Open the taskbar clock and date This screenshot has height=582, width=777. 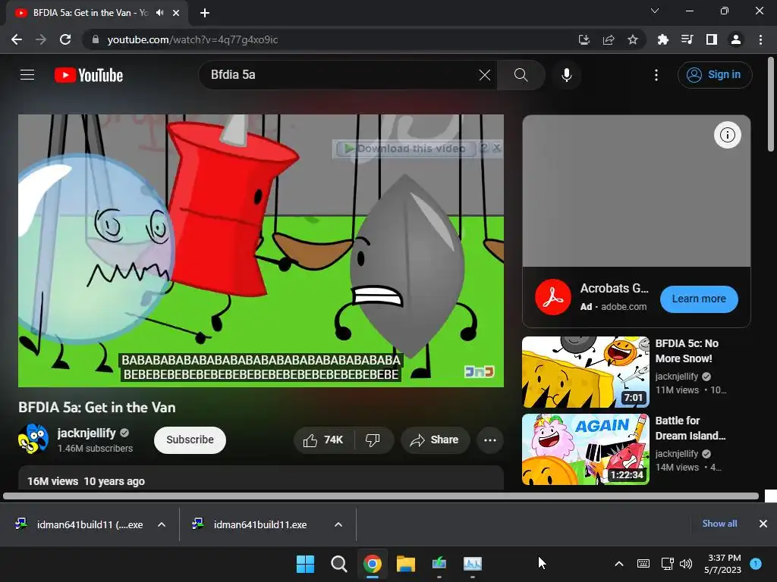click(723, 564)
